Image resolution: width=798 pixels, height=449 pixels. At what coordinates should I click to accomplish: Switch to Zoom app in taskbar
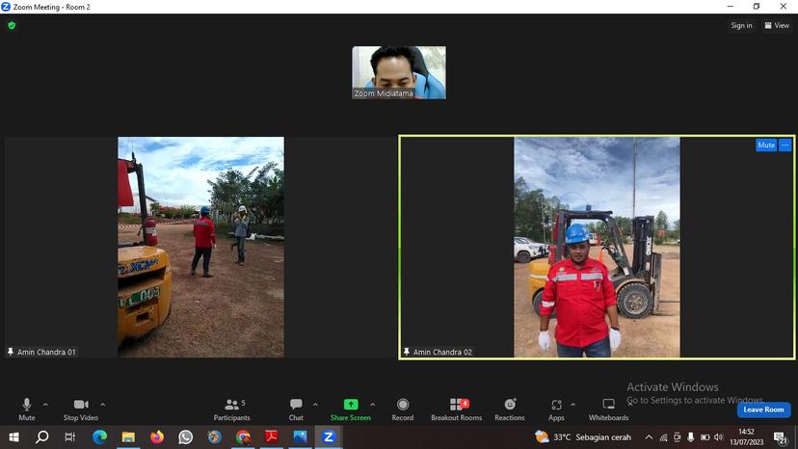(x=329, y=436)
